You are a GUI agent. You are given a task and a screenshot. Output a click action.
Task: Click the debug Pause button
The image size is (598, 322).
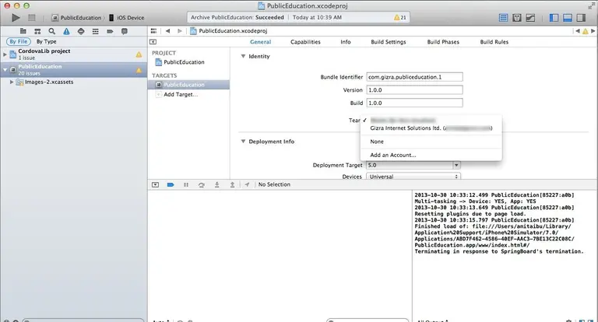pos(186,184)
